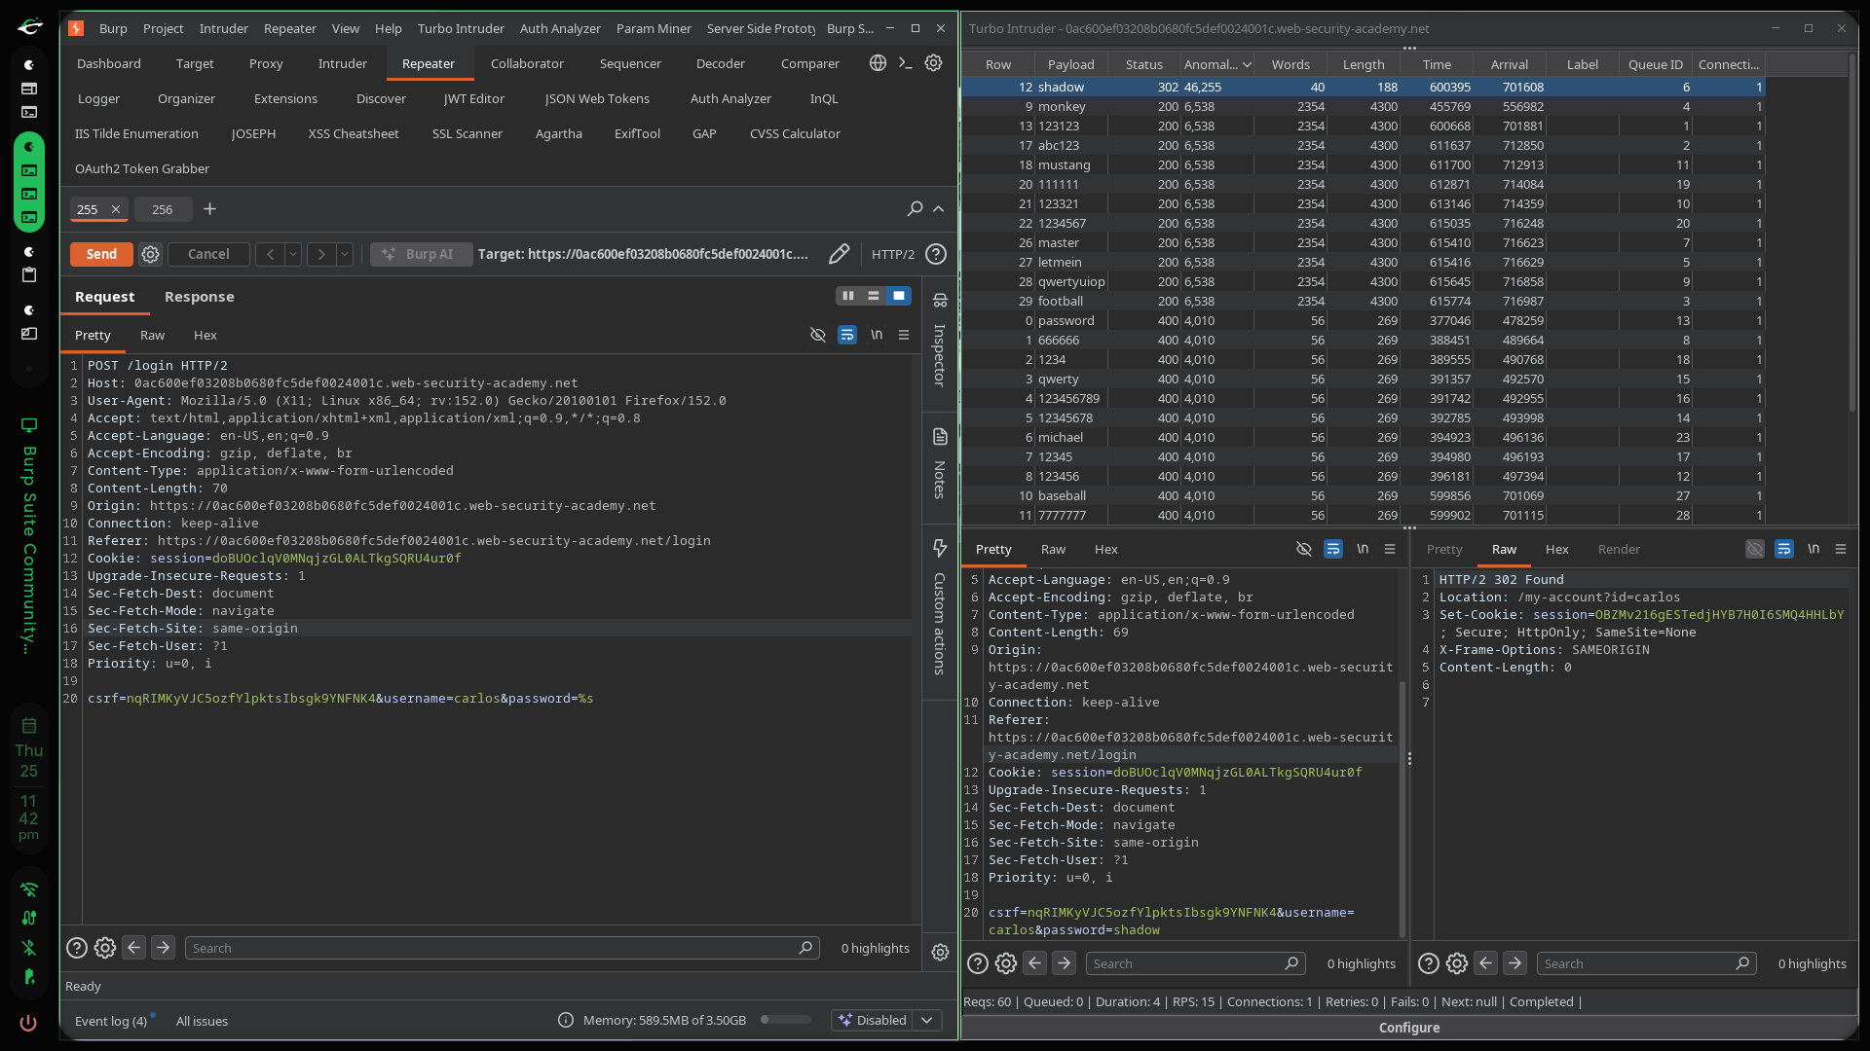Select stacked top-bottom request/response layout

874,296
